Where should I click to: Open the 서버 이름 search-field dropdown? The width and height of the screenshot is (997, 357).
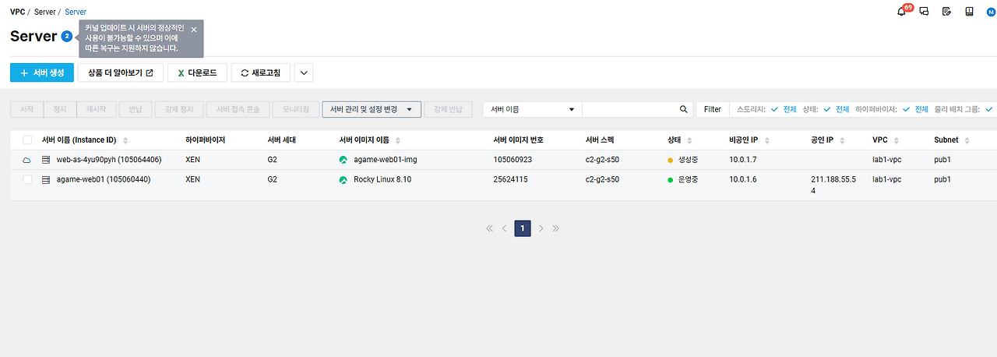(x=533, y=109)
